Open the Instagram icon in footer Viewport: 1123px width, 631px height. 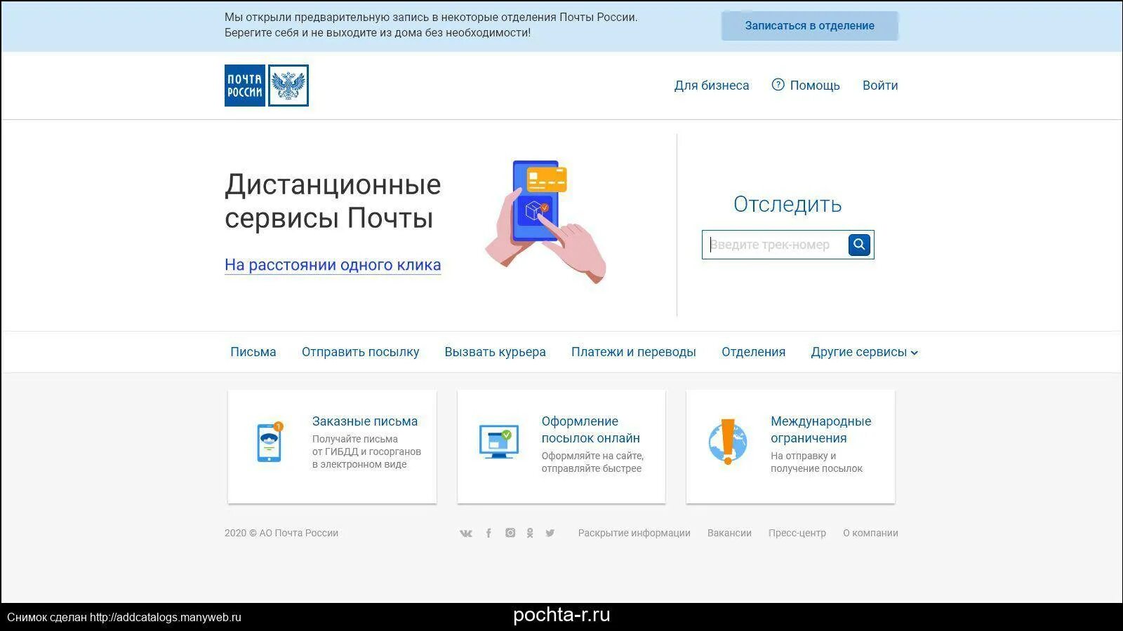[x=510, y=533]
